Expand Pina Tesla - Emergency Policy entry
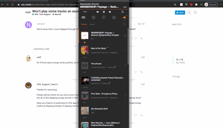223x128 pixels. [x=125, y=96]
